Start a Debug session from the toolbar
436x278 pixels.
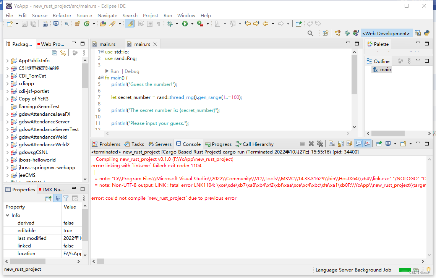tap(170, 23)
